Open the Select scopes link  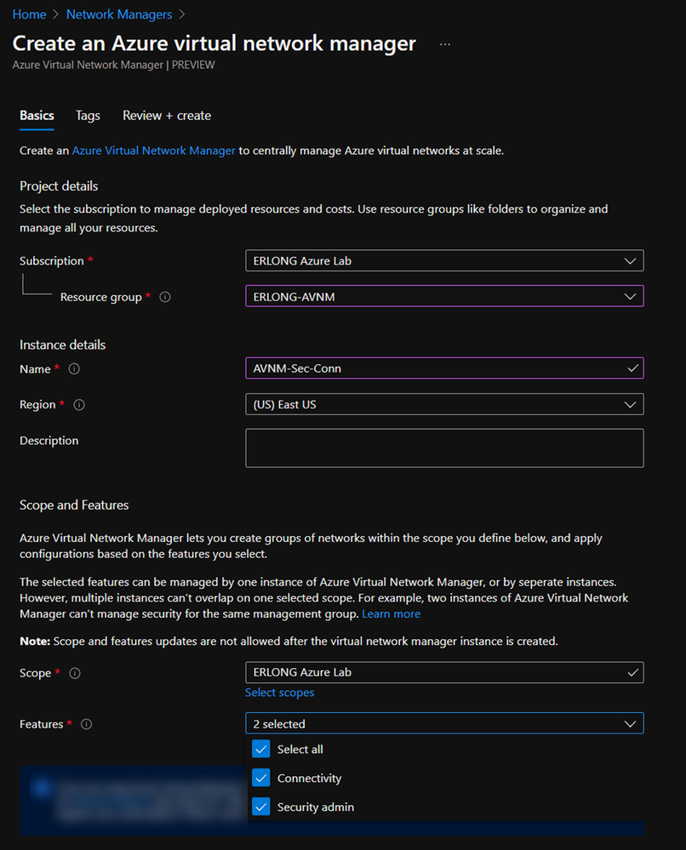pyautogui.click(x=279, y=693)
